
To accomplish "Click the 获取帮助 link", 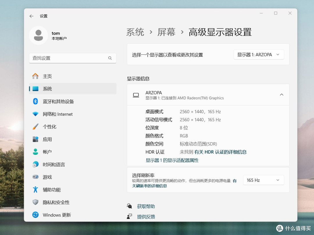I will coord(146,206).
